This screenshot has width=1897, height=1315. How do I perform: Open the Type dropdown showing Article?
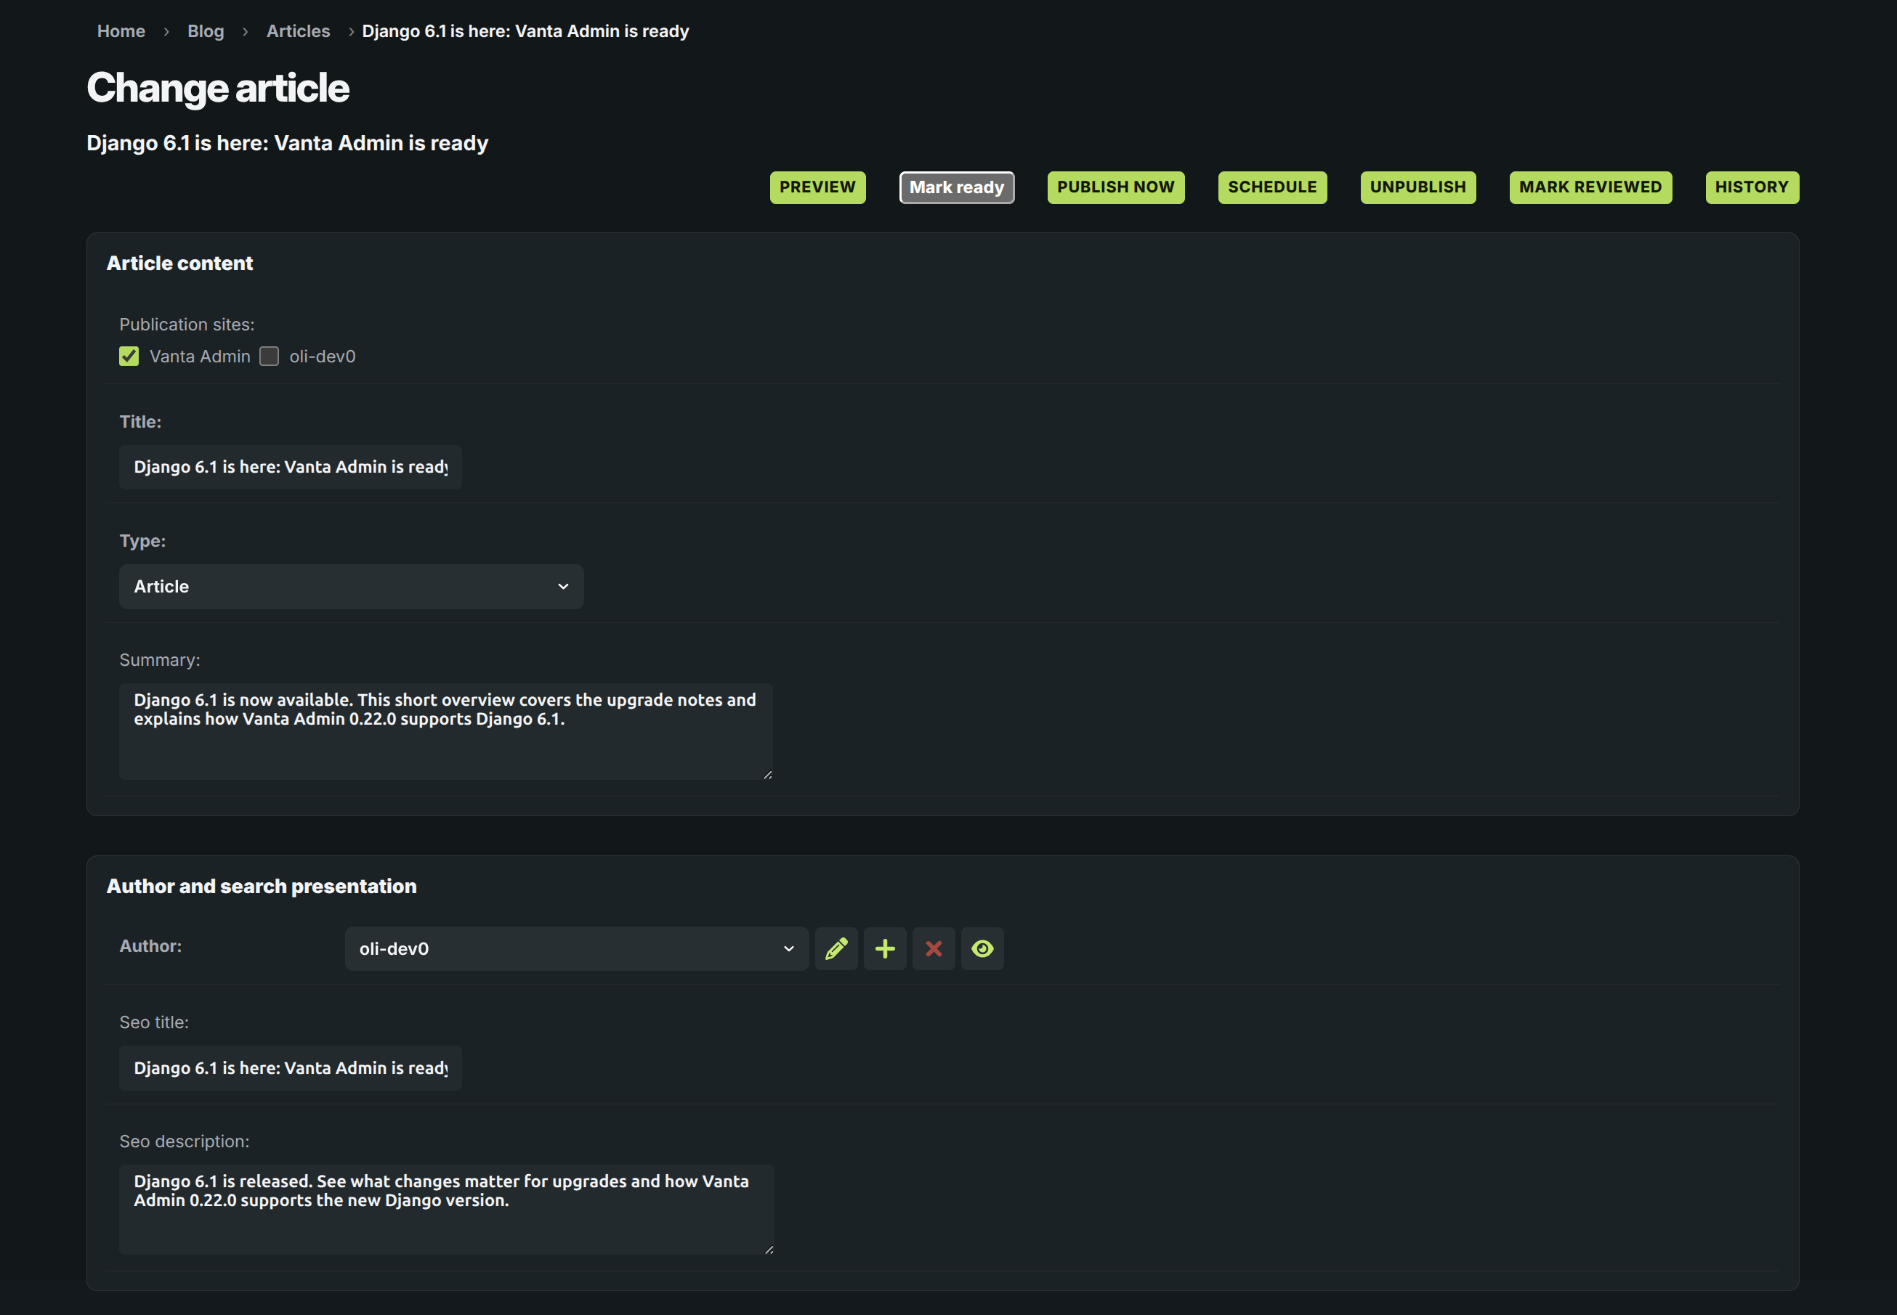pyautogui.click(x=351, y=587)
